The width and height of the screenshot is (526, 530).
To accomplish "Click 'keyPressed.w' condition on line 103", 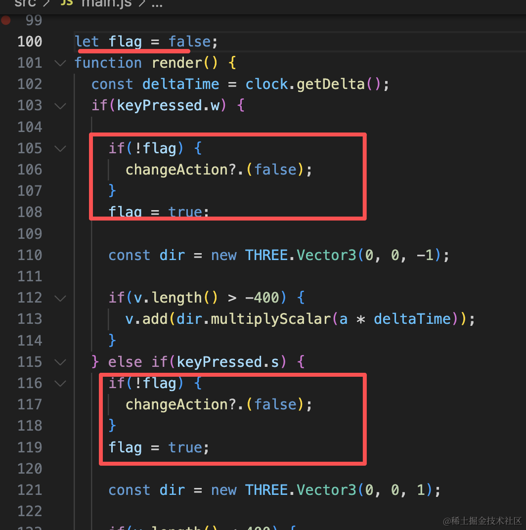I will [168, 106].
